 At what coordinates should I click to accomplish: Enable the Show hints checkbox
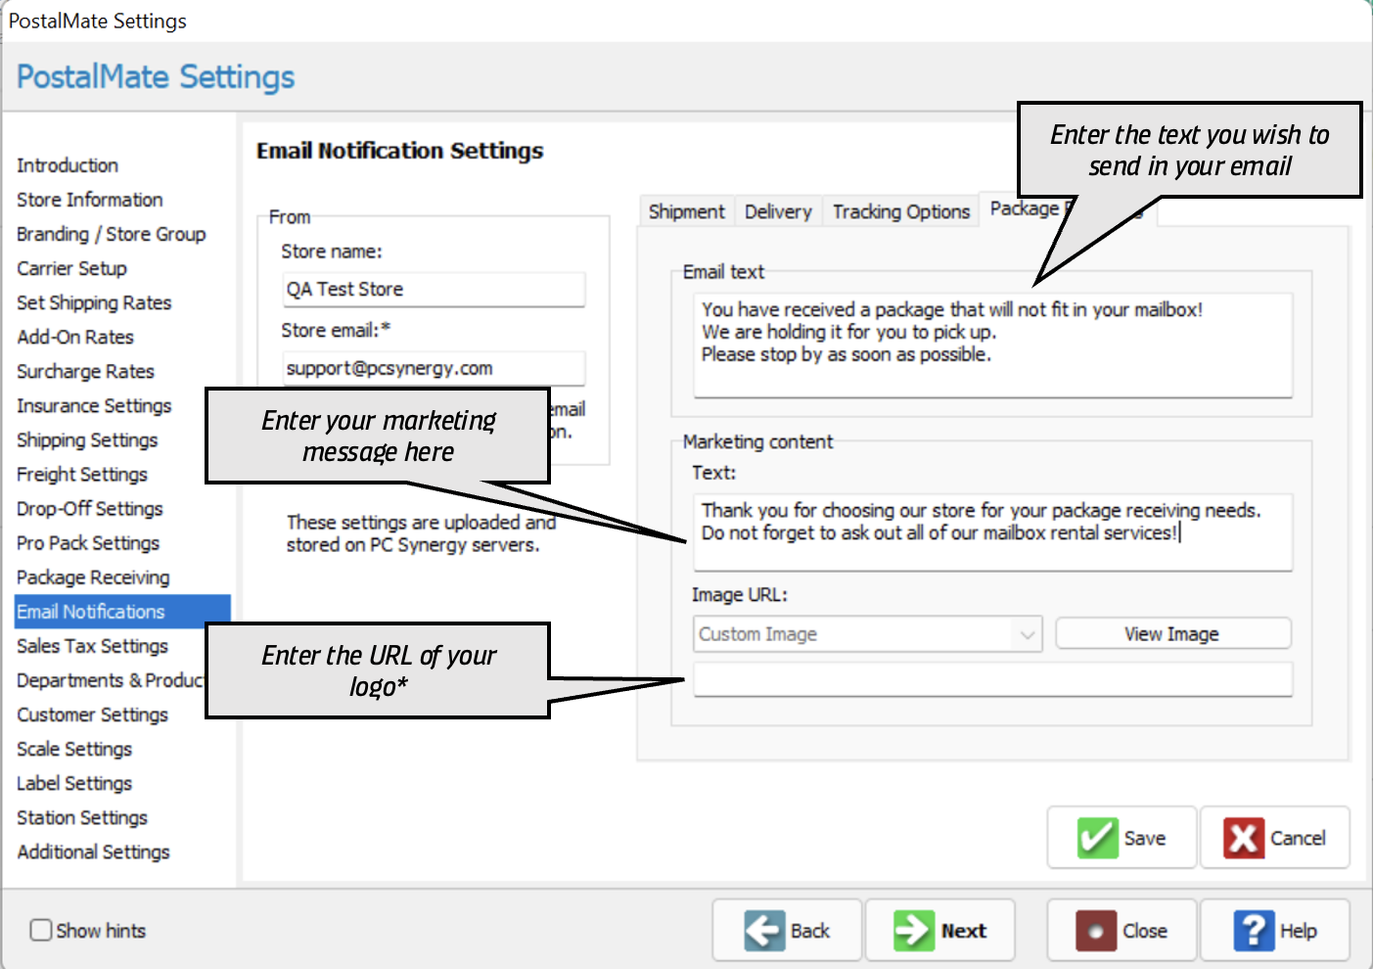(x=41, y=930)
